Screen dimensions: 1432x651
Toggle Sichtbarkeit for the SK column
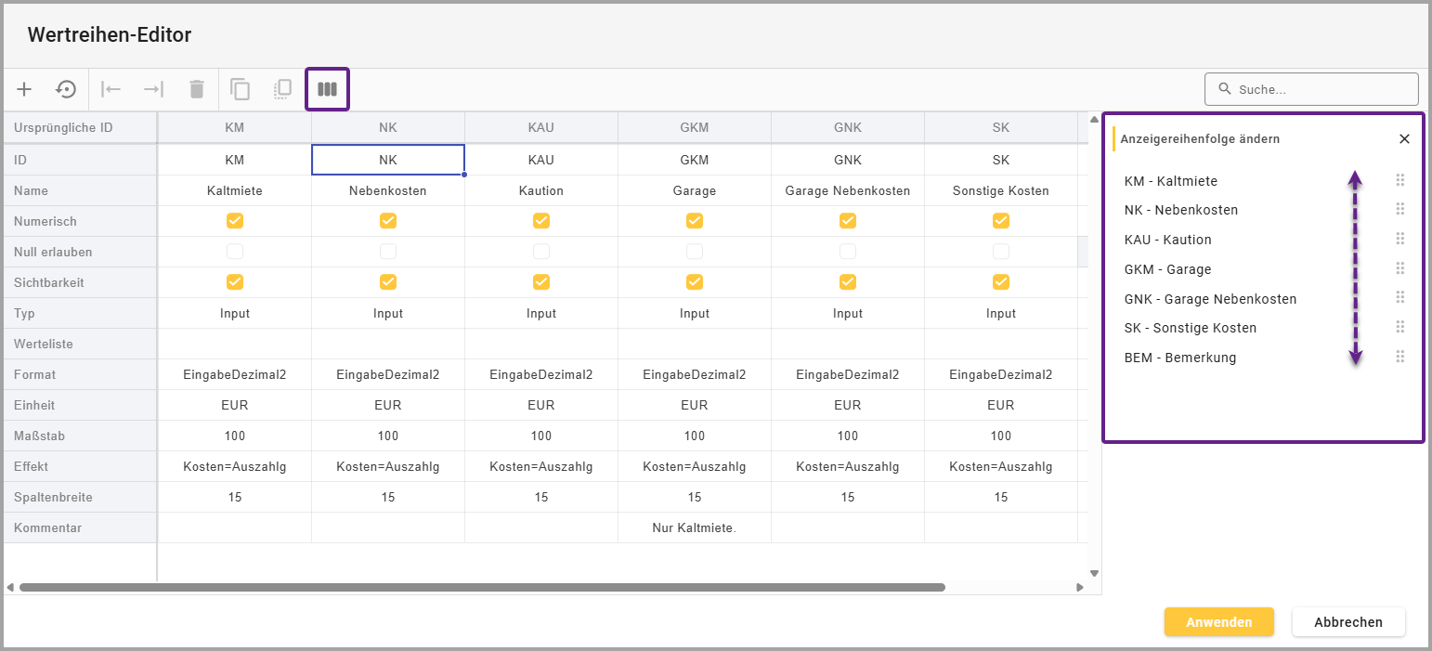(x=1001, y=281)
